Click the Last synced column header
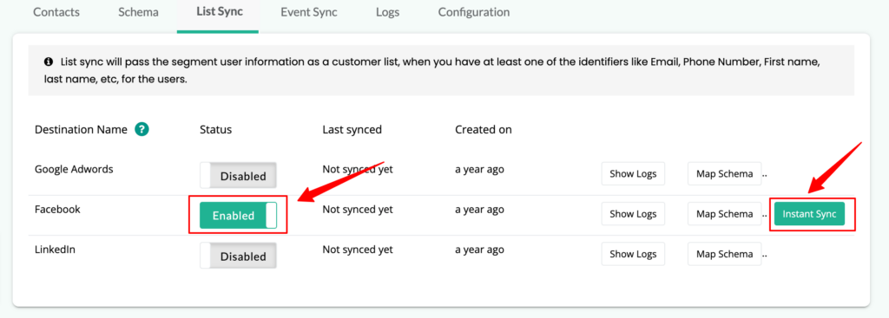 (352, 130)
